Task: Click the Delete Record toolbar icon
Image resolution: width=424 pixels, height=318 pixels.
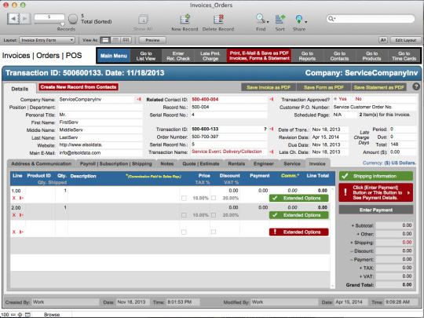Action: click(x=218, y=20)
